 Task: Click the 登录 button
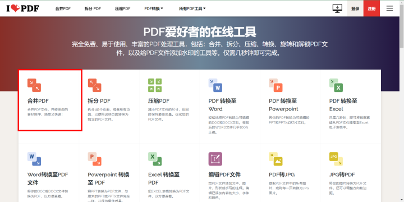pyautogui.click(x=355, y=8)
